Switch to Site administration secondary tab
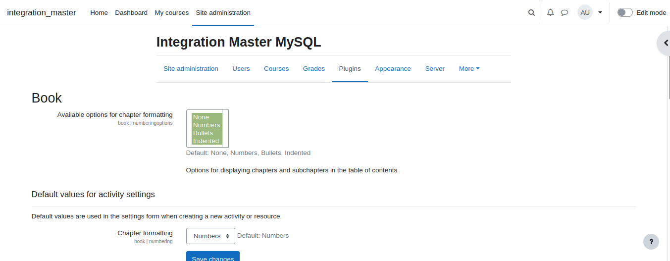The height and width of the screenshot is (261, 670). tap(191, 69)
